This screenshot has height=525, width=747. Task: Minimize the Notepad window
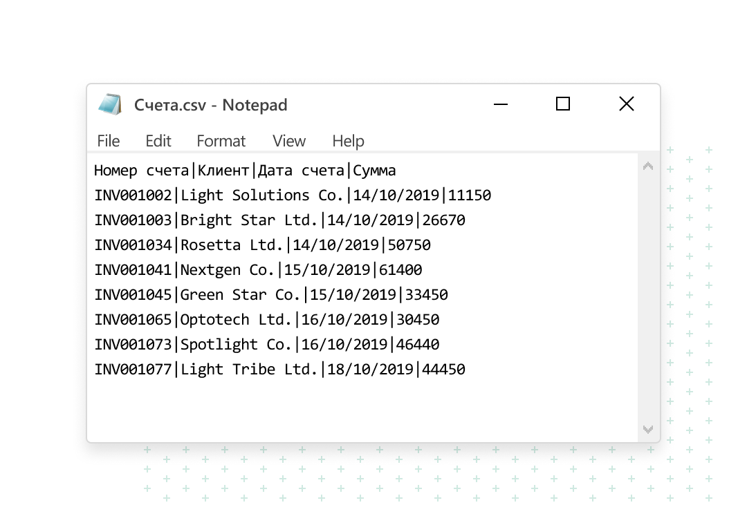[501, 104]
